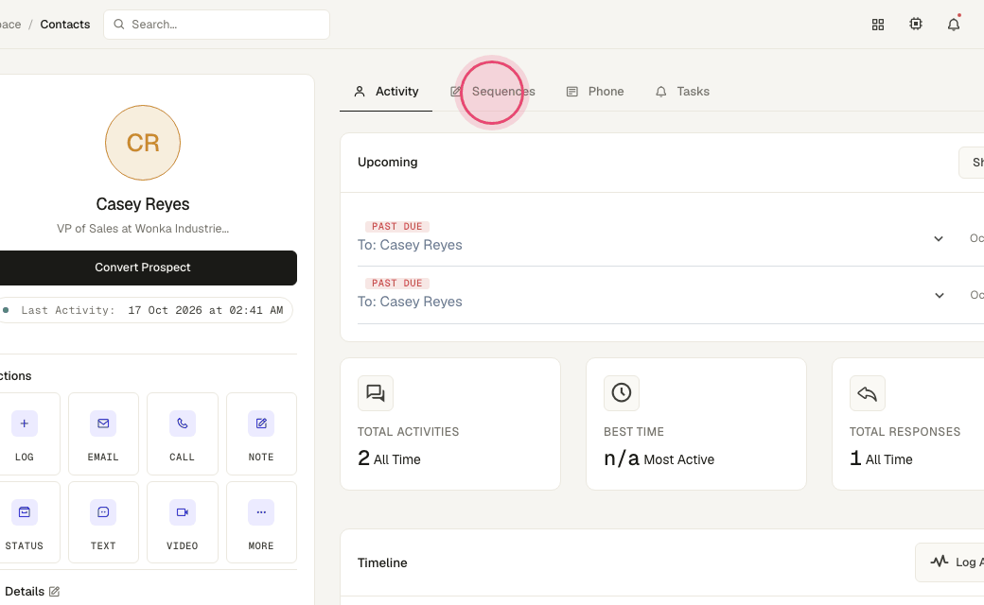Image resolution: width=984 pixels, height=605 pixels.
Task: Switch to the Phone tab
Action: click(595, 92)
